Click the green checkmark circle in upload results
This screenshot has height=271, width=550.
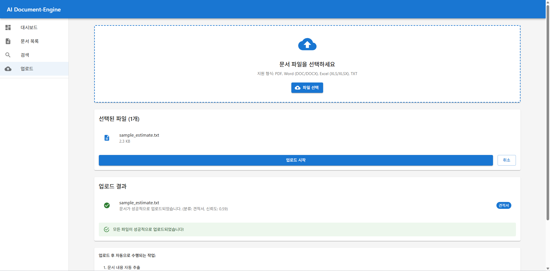click(x=107, y=205)
